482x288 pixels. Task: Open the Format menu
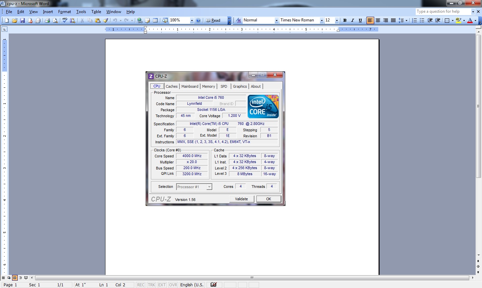[65, 12]
